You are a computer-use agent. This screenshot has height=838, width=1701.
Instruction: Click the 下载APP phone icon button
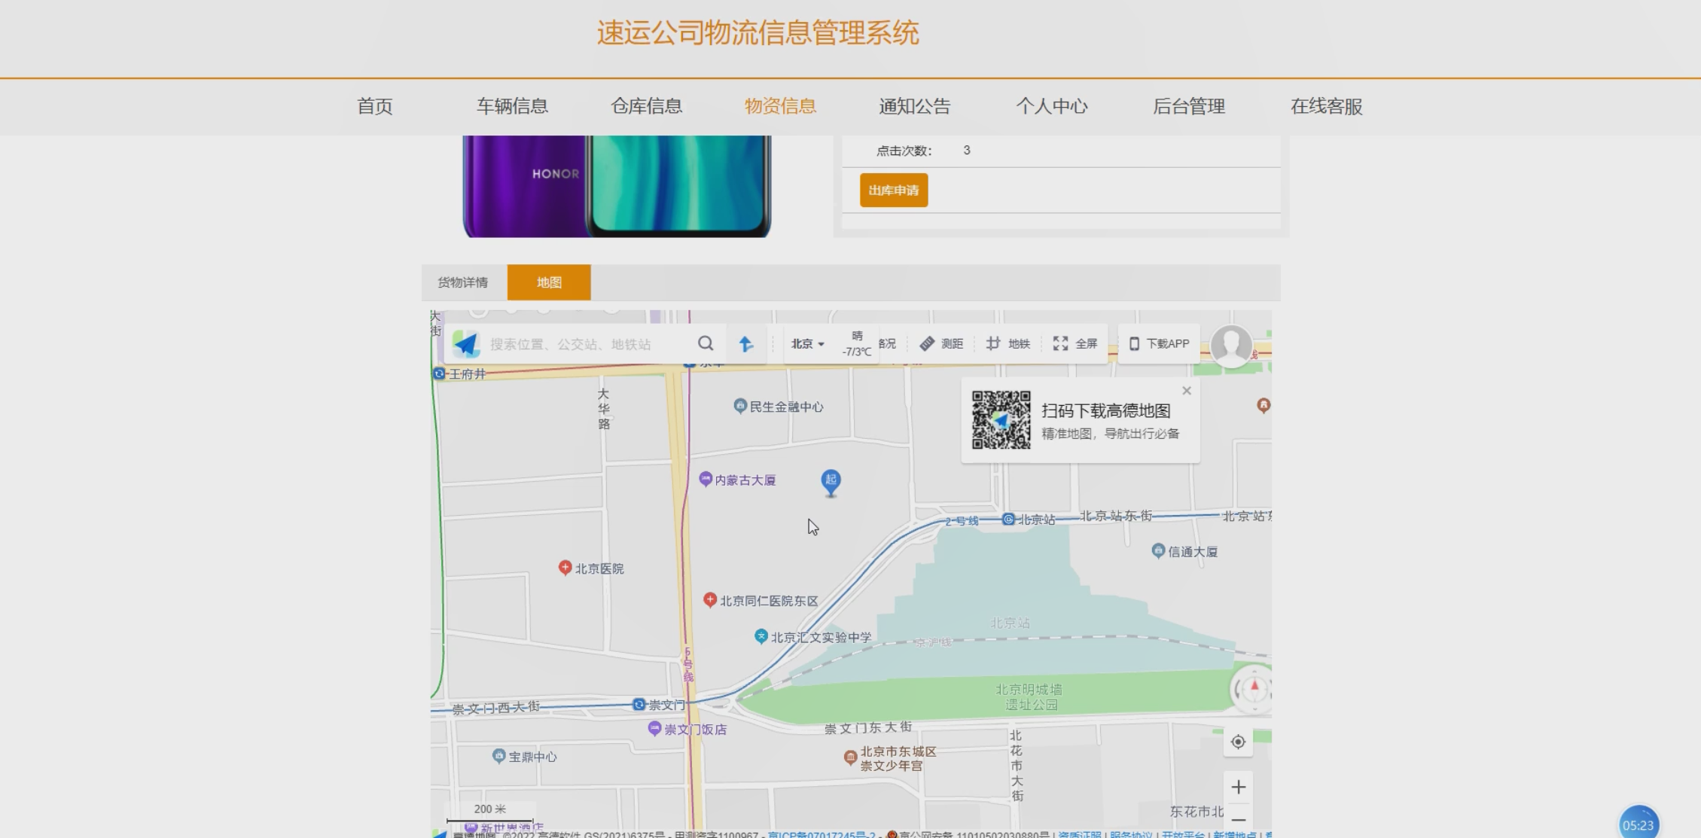[x=1159, y=343]
